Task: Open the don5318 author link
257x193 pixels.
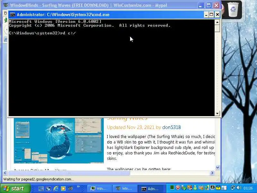Action: (x=172, y=127)
